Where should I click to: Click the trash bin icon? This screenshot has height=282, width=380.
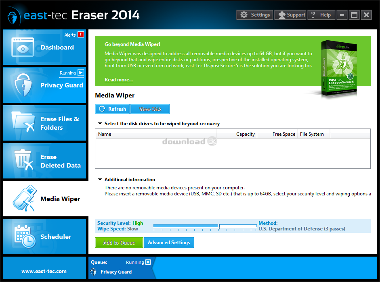(x=23, y=160)
